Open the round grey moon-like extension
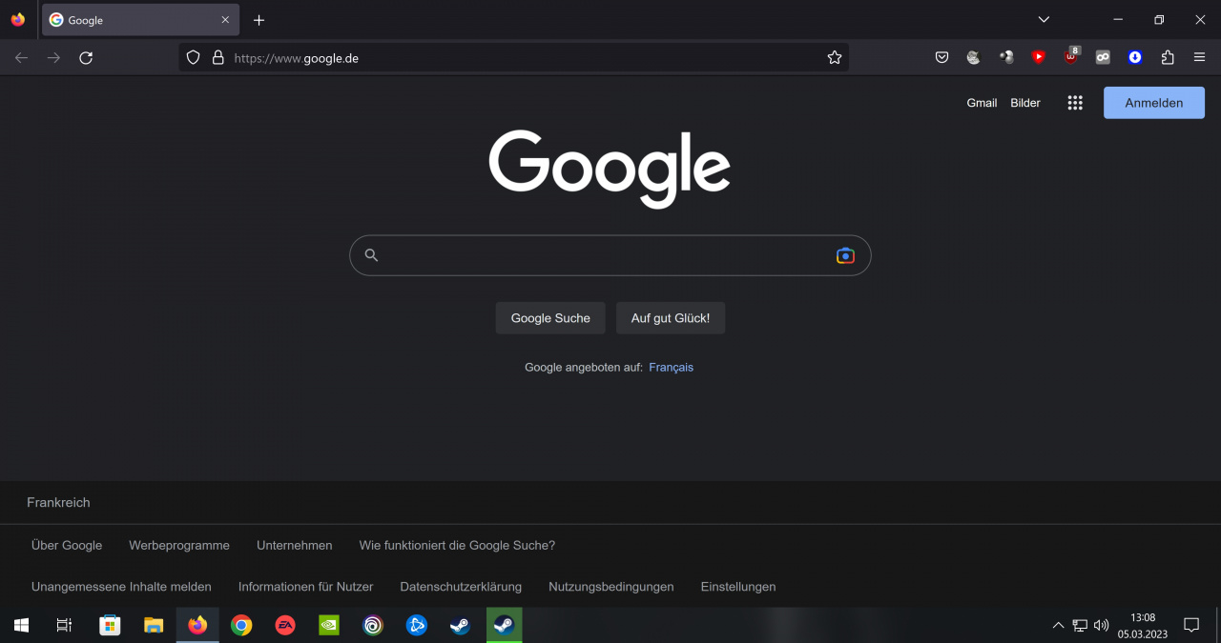The image size is (1221, 643). click(x=974, y=58)
